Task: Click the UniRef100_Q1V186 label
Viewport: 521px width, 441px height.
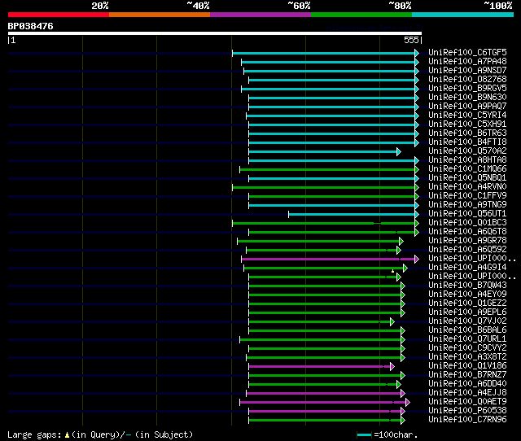Action: pos(467,366)
